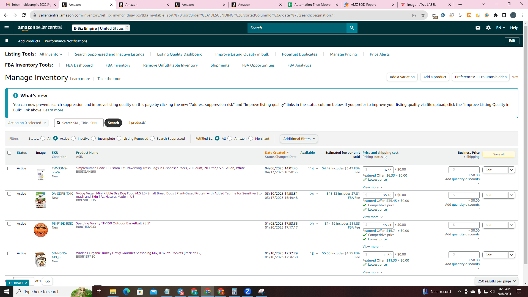The image size is (528, 297).
Task: Select Fulfilled By Amazon radio button
Action: (230, 138)
